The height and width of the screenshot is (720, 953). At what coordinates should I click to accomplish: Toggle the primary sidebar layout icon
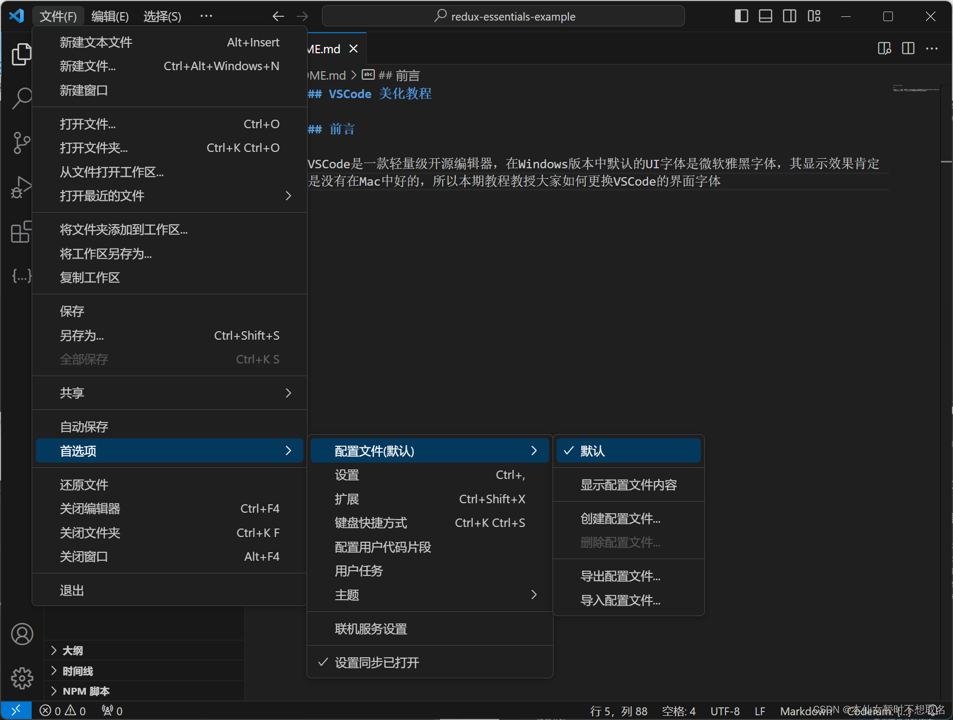(741, 16)
